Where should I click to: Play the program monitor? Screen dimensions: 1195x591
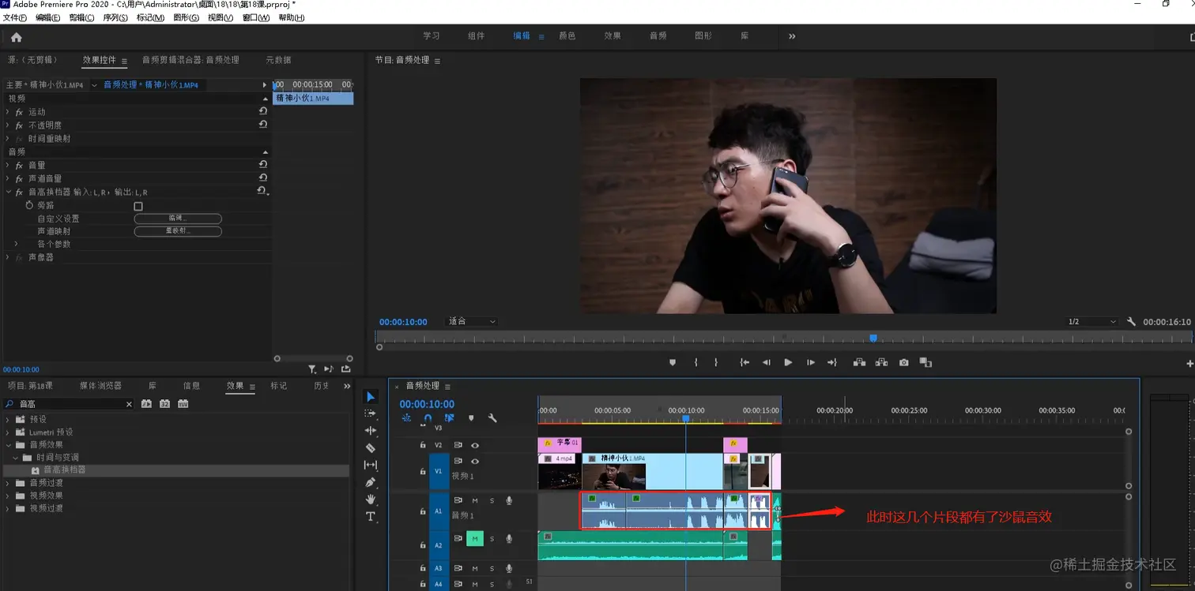[788, 362]
